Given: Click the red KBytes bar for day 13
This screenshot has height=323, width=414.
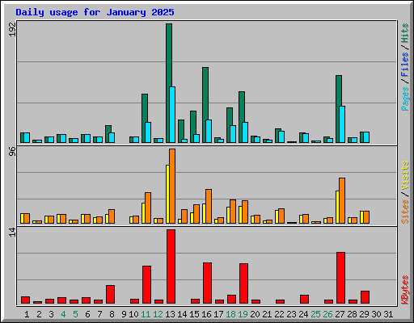Looking at the screenshot, I should [171, 266].
